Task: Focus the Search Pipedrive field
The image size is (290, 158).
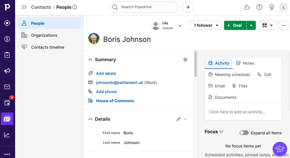Action: 144,7
